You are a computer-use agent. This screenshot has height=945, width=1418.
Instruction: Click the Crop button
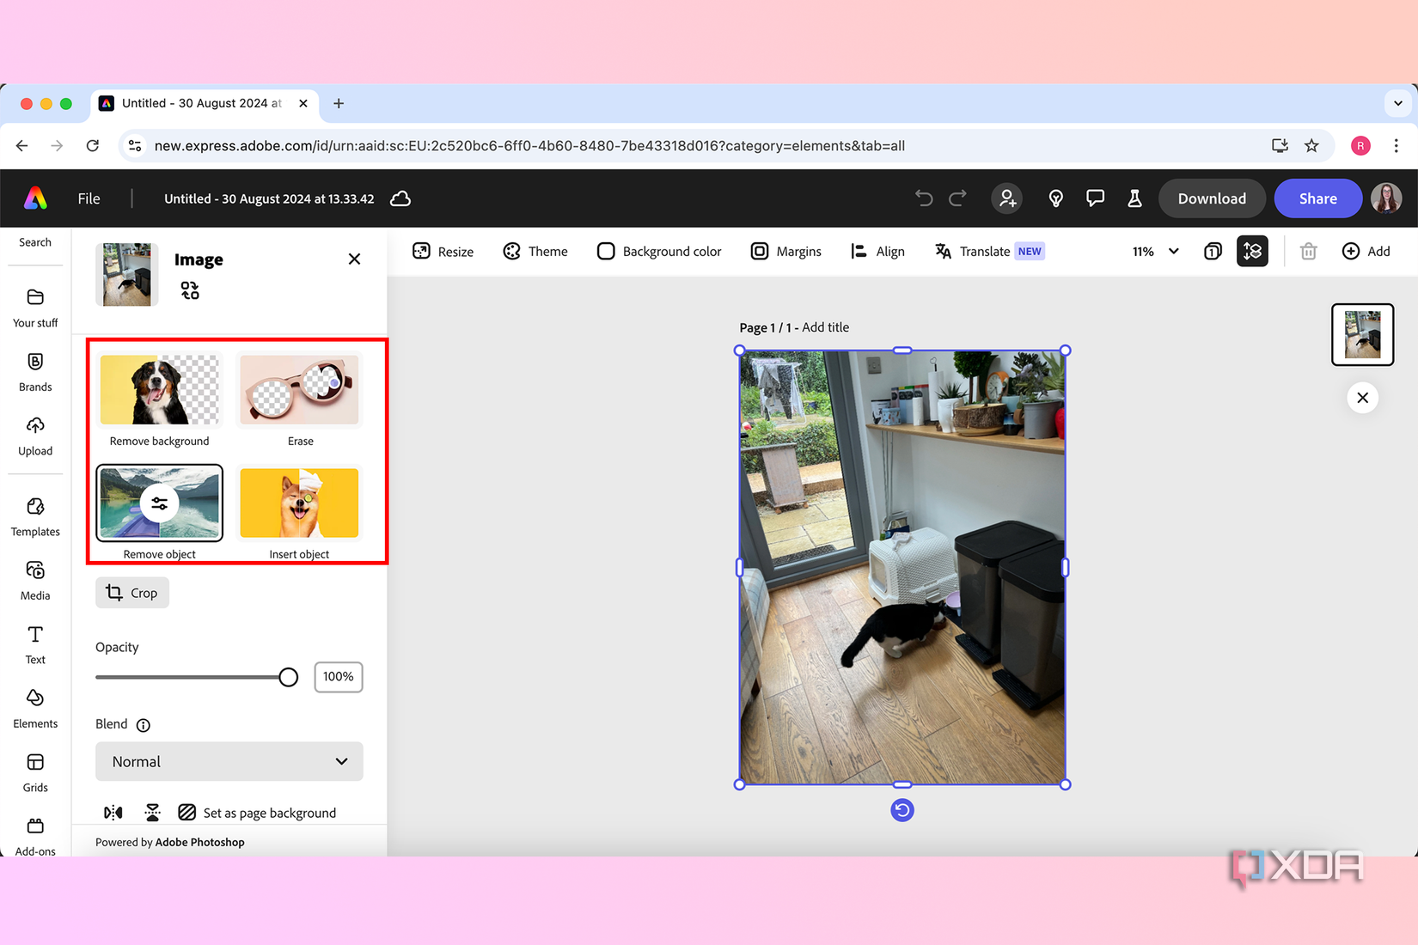click(132, 593)
